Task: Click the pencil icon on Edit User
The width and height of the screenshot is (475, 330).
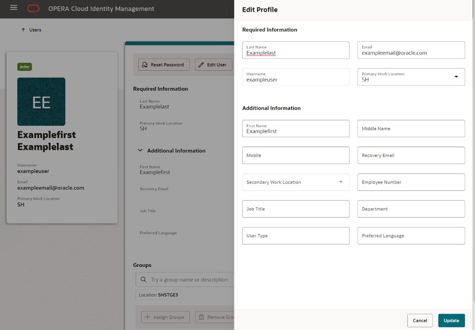Action: 202,64
